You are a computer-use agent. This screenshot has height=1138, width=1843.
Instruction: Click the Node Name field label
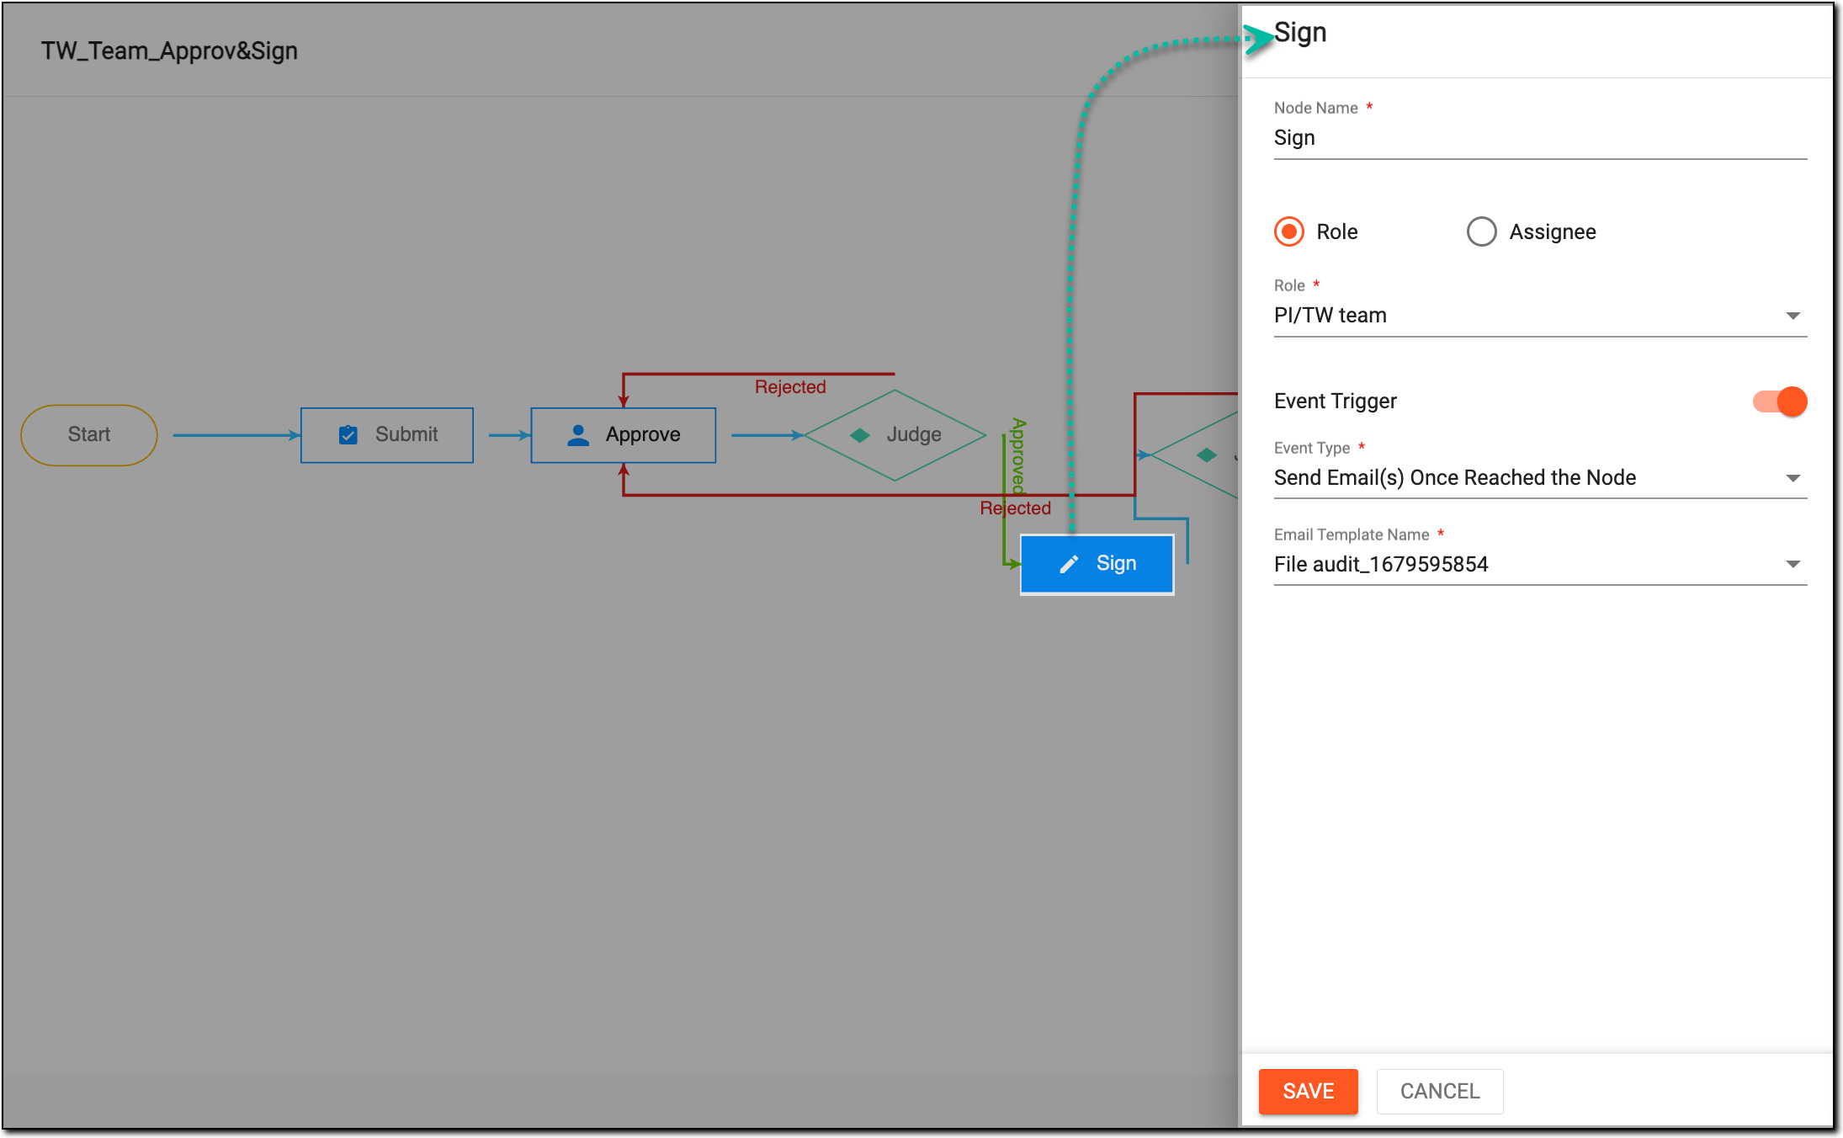[x=1315, y=108]
